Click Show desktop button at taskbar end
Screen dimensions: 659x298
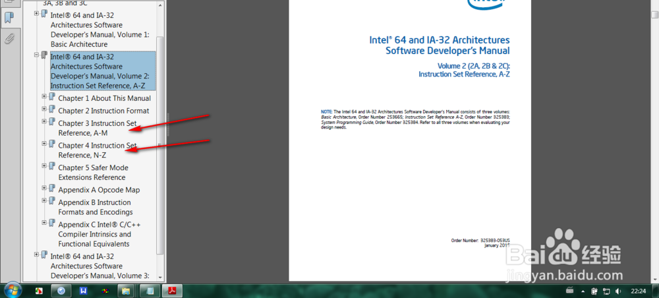point(656,291)
